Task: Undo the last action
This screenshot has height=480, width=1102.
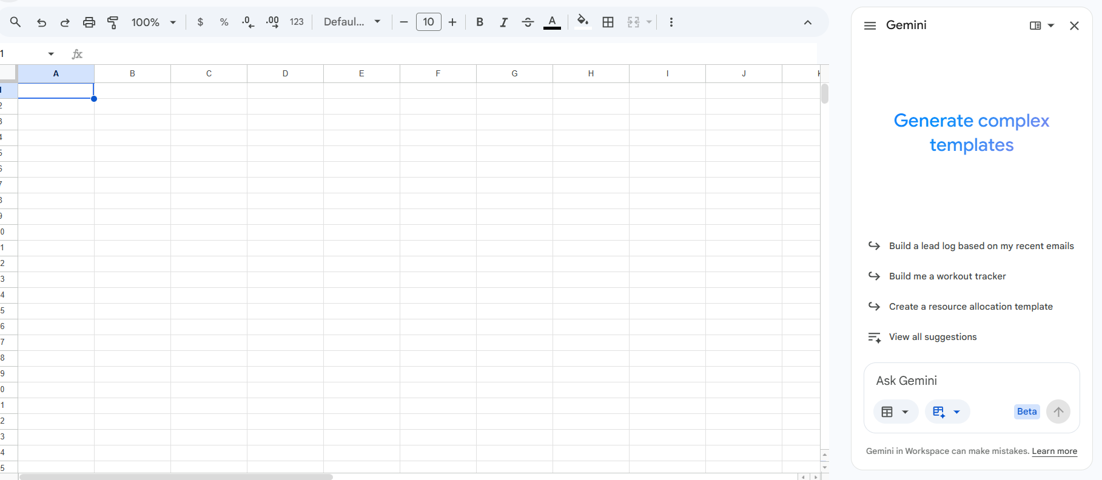Action: 41,22
